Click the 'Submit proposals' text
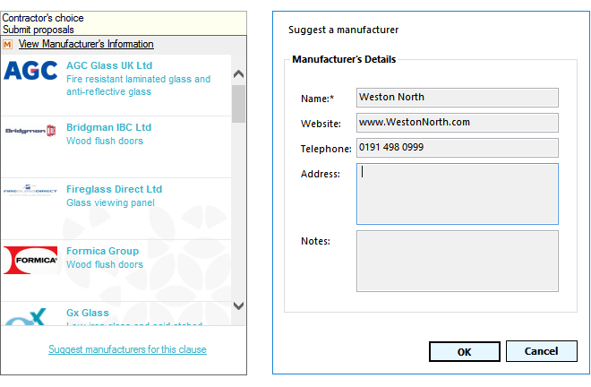The width and height of the screenshot is (591, 387). tap(39, 30)
